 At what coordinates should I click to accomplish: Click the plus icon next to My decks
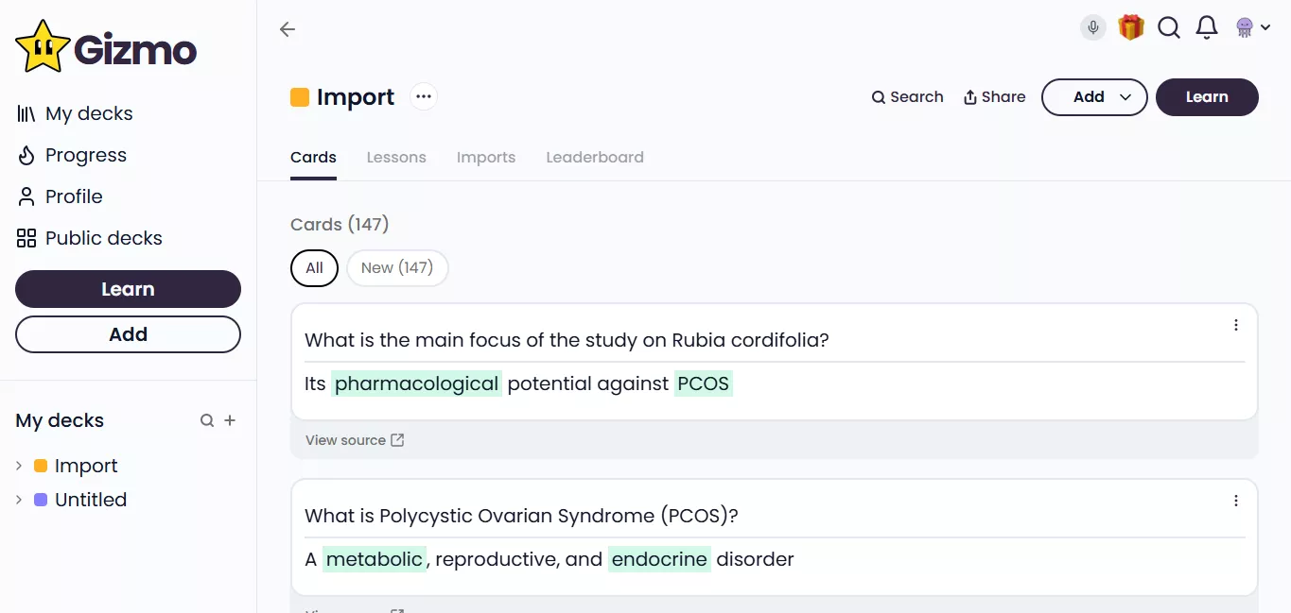[x=230, y=420]
